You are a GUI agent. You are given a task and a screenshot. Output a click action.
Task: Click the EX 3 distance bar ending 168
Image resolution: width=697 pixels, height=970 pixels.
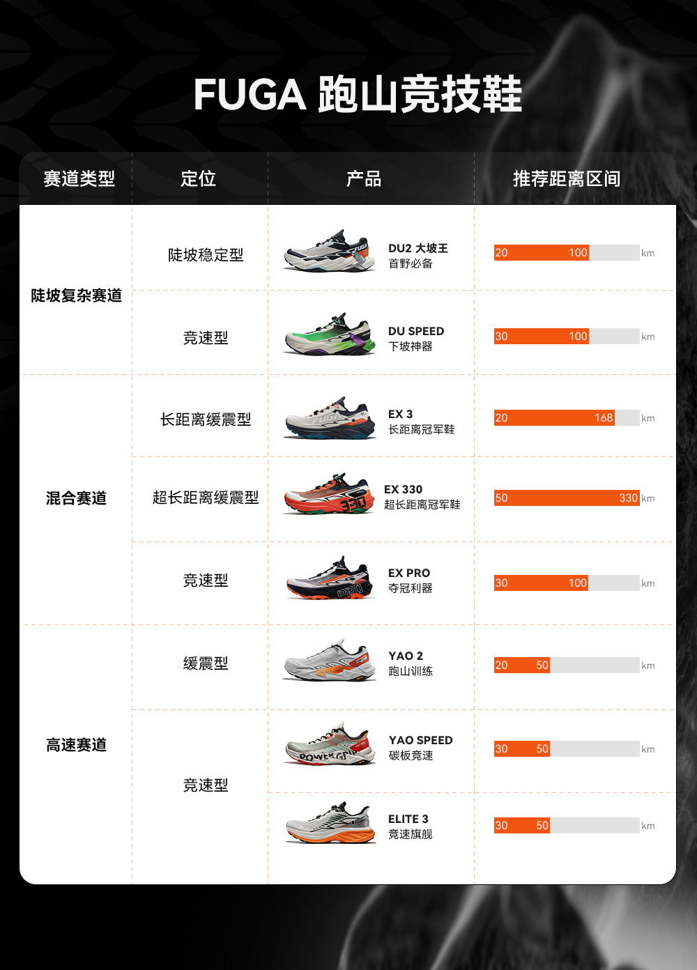point(567,417)
